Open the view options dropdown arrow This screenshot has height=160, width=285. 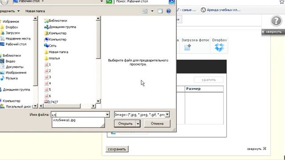(152, 11)
